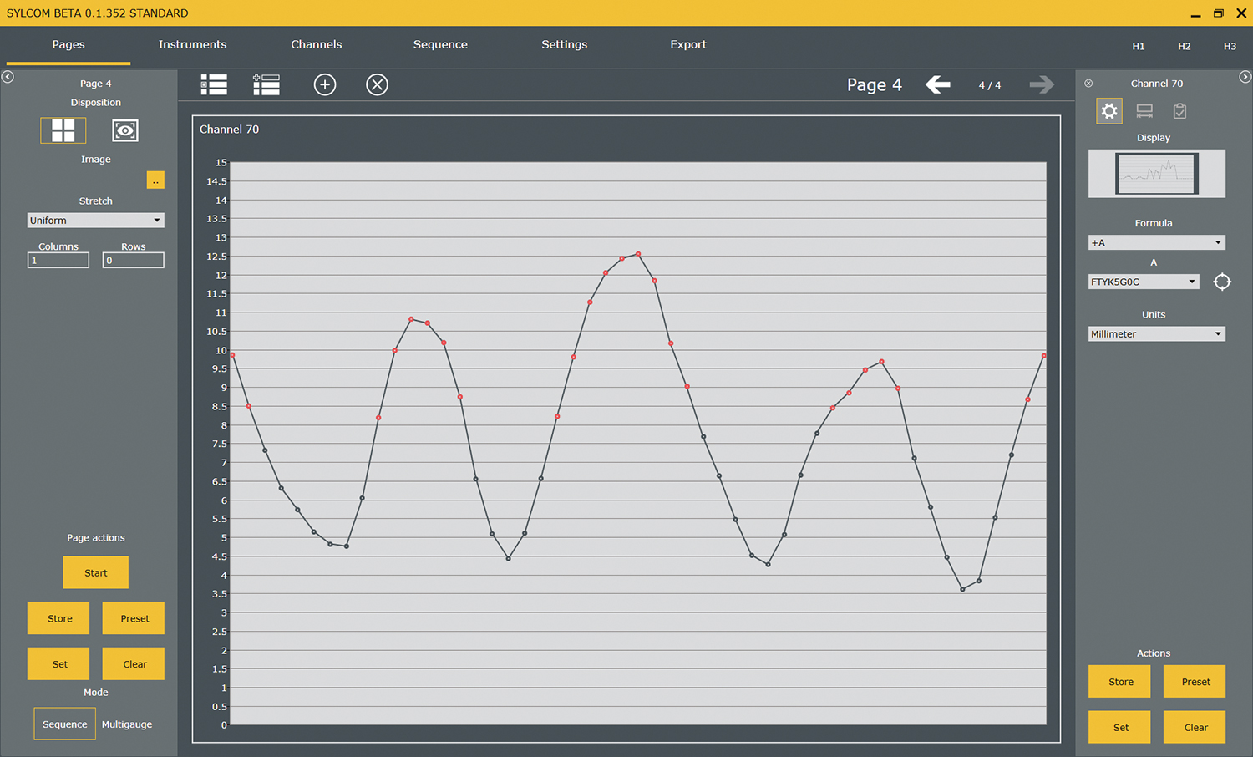Browse for image with the yellow dots button
This screenshot has width=1253, height=757.
point(155,180)
